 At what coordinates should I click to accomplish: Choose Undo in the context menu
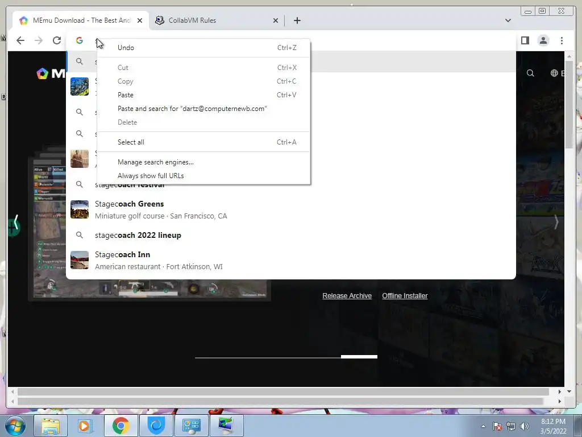[x=204, y=48]
